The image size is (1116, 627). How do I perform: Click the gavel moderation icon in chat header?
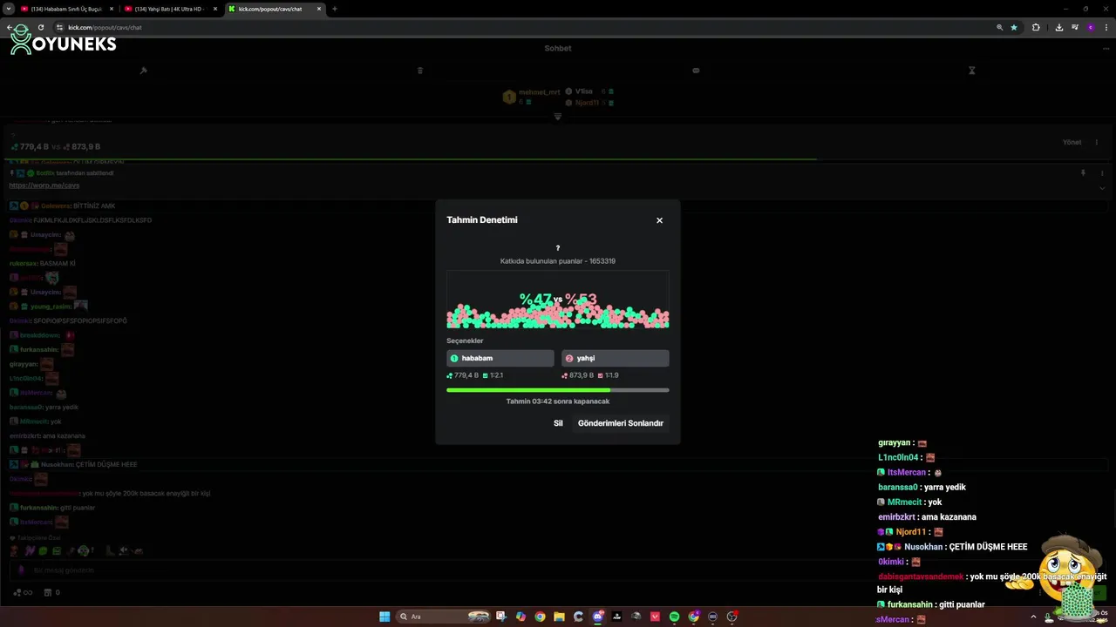(x=143, y=71)
